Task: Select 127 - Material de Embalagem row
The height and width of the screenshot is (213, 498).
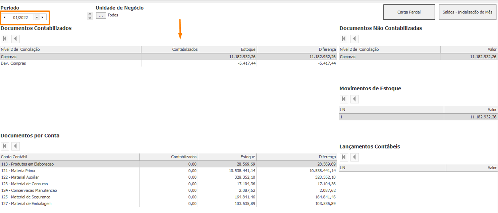Action: (168, 203)
